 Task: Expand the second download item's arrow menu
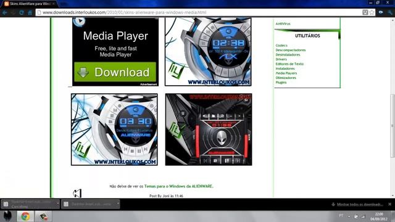(x=118, y=204)
